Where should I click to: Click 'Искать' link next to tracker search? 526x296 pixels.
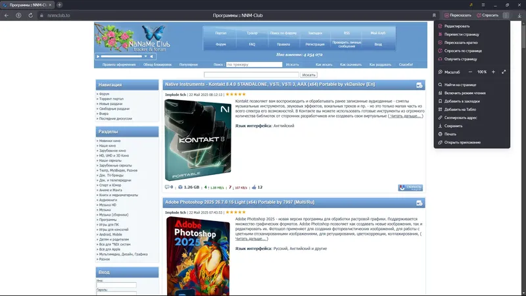292,64
